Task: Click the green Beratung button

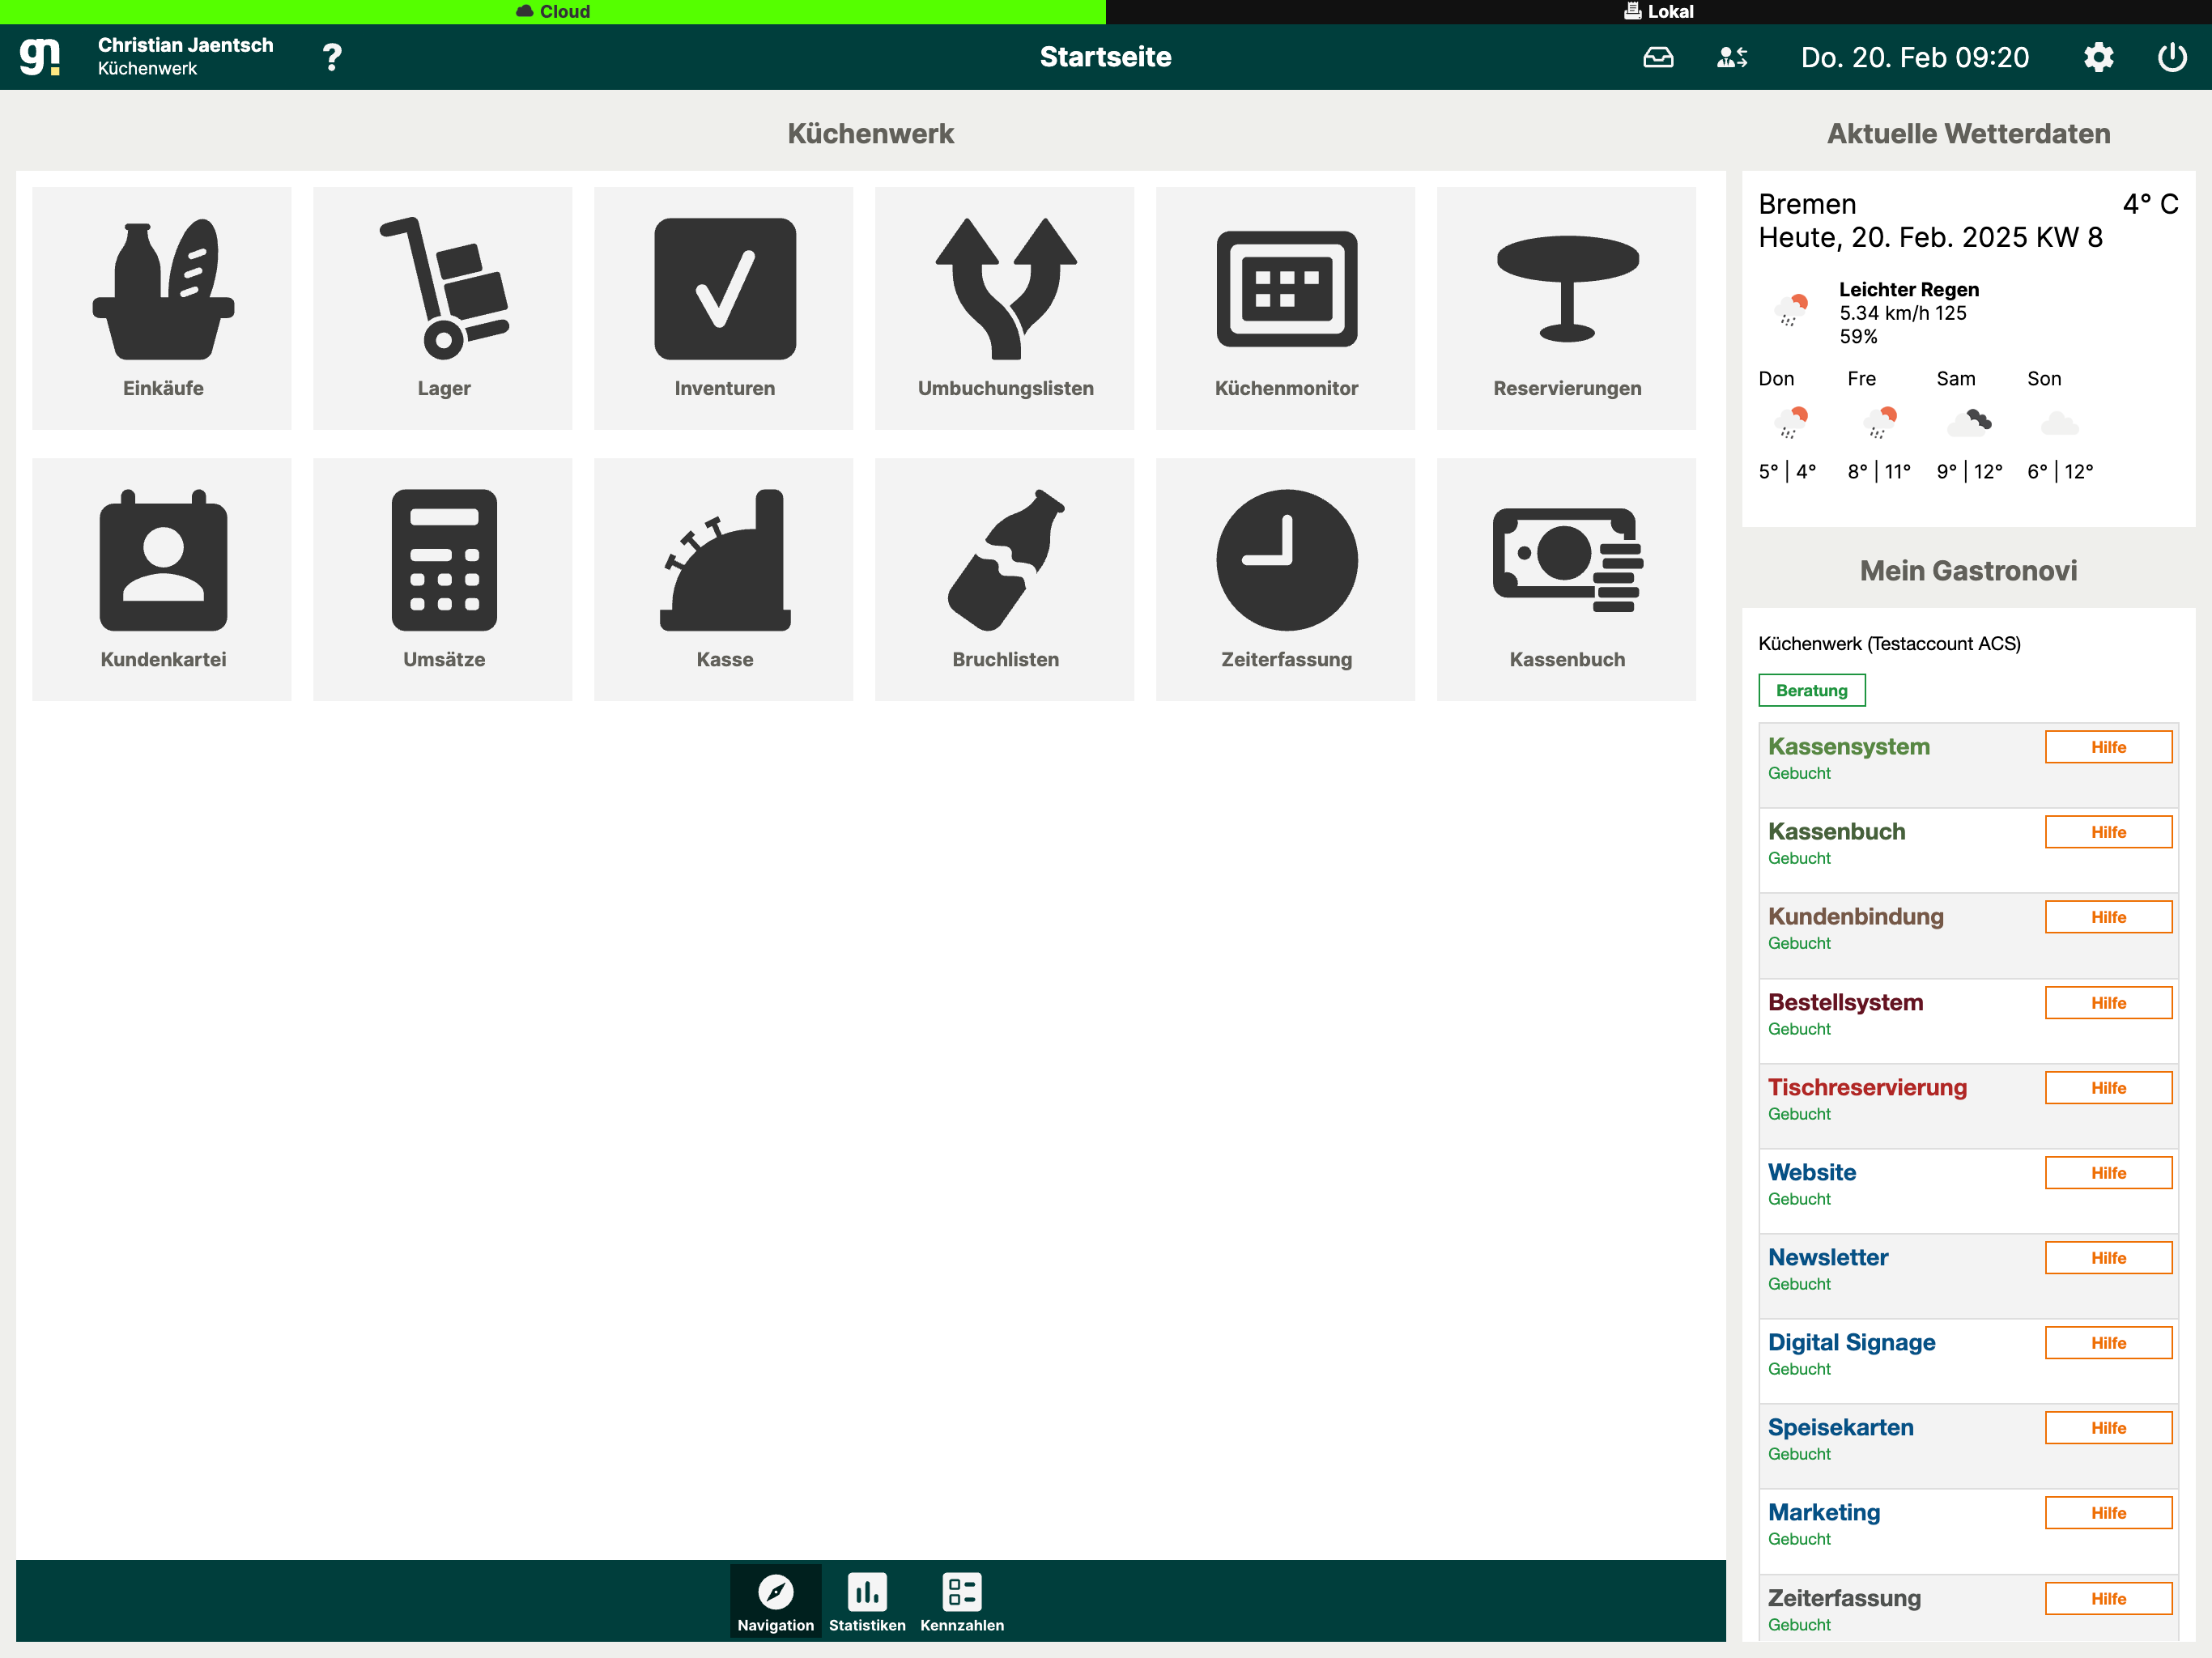Action: pyautogui.click(x=1811, y=690)
